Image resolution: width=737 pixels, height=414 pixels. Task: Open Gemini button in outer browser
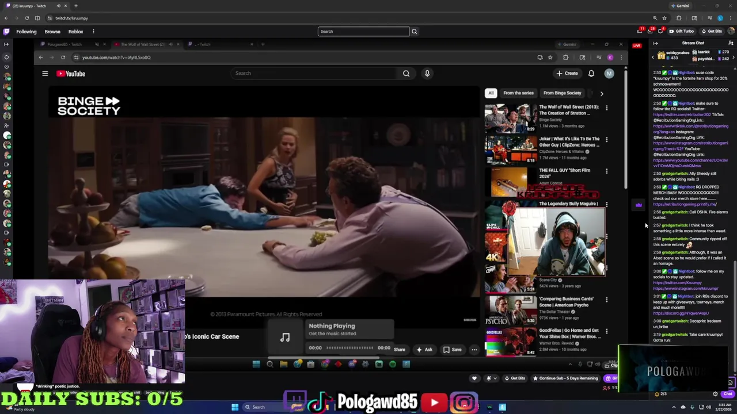click(x=680, y=6)
